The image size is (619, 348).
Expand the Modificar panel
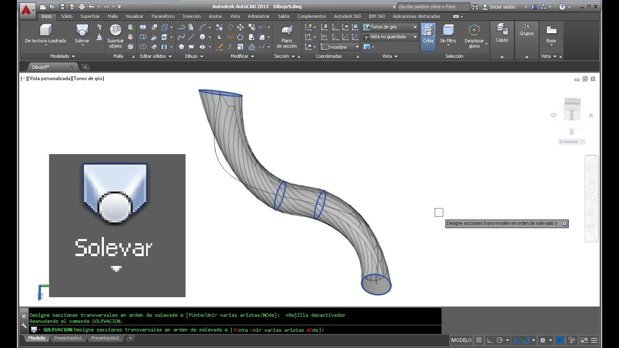242,56
